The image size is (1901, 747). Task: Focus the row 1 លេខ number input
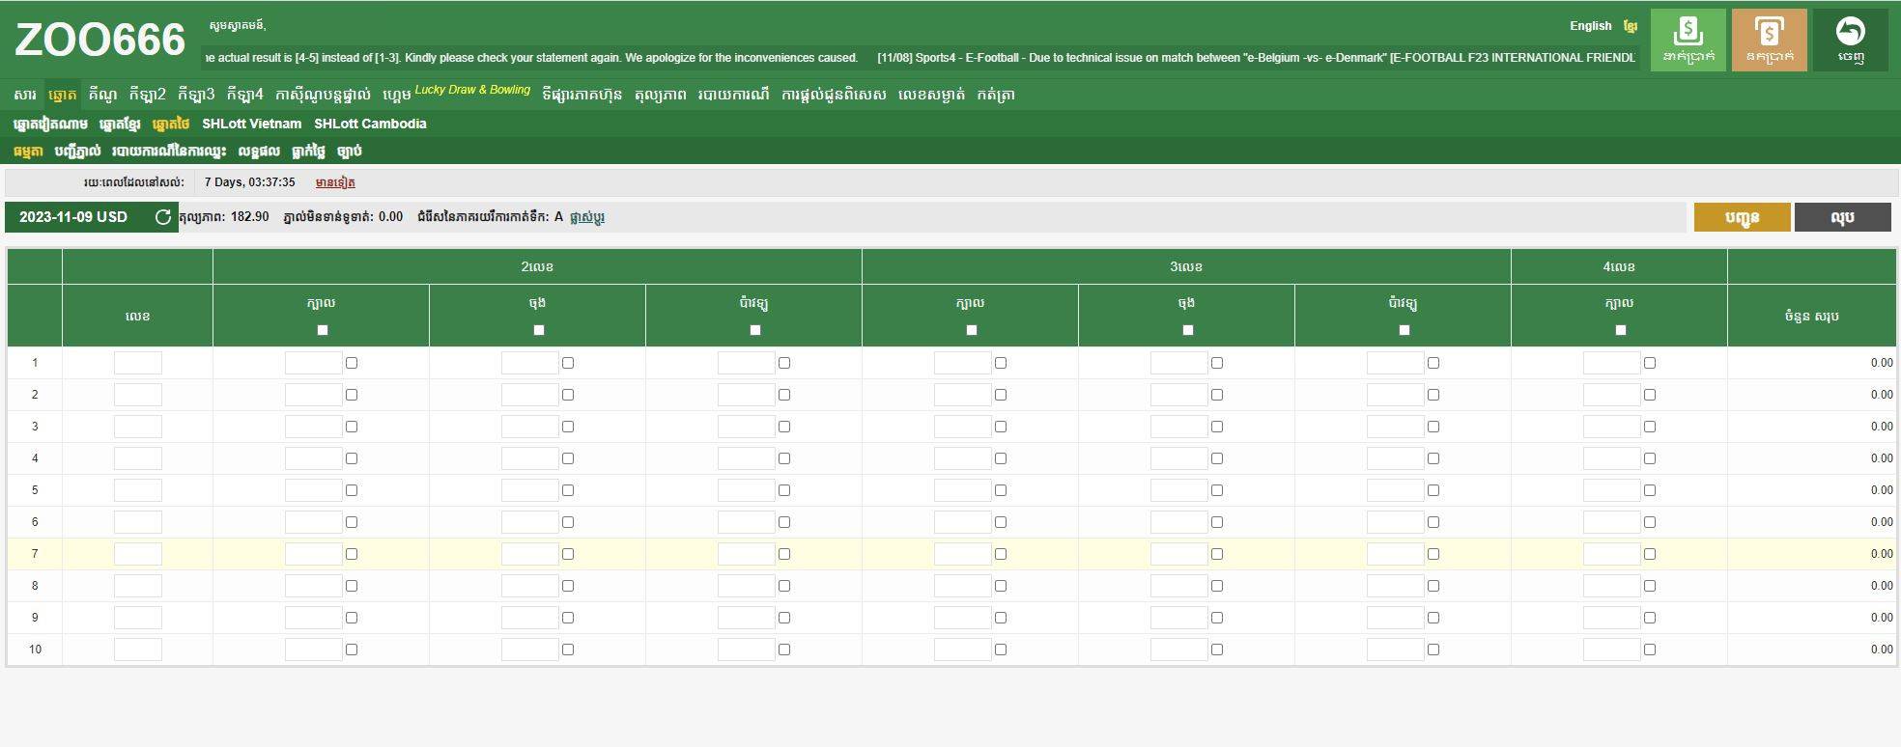pos(138,363)
